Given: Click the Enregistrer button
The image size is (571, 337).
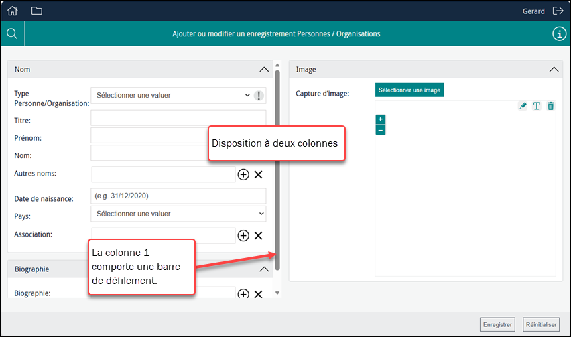Looking at the screenshot, I should [x=497, y=325].
